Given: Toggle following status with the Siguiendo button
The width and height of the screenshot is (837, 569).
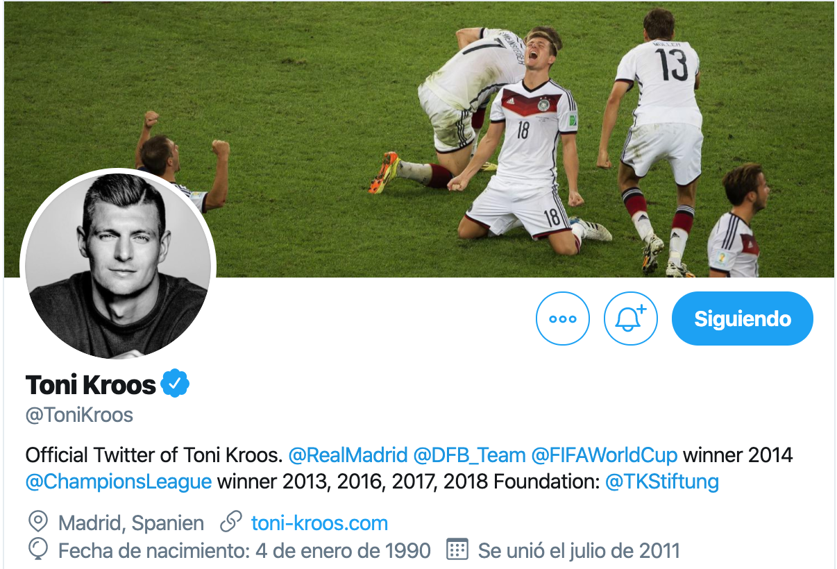Looking at the screenshot, I should coord(741,319).
